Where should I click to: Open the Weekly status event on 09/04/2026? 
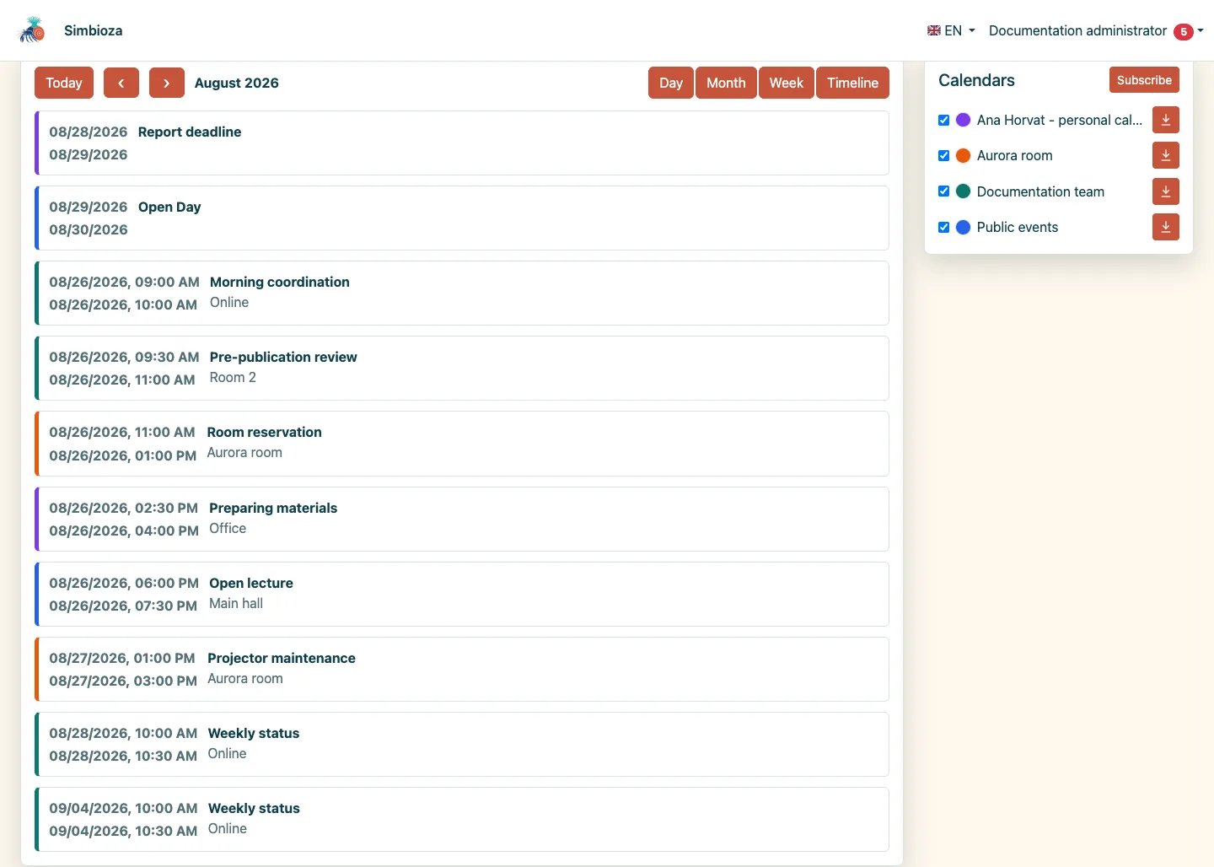coord(462,820)
